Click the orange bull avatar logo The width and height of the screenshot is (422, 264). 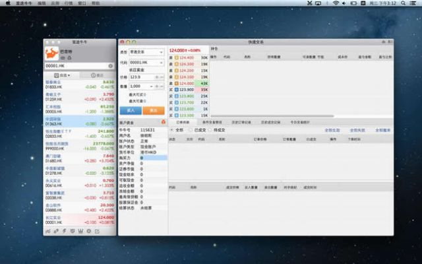(52, 52)
